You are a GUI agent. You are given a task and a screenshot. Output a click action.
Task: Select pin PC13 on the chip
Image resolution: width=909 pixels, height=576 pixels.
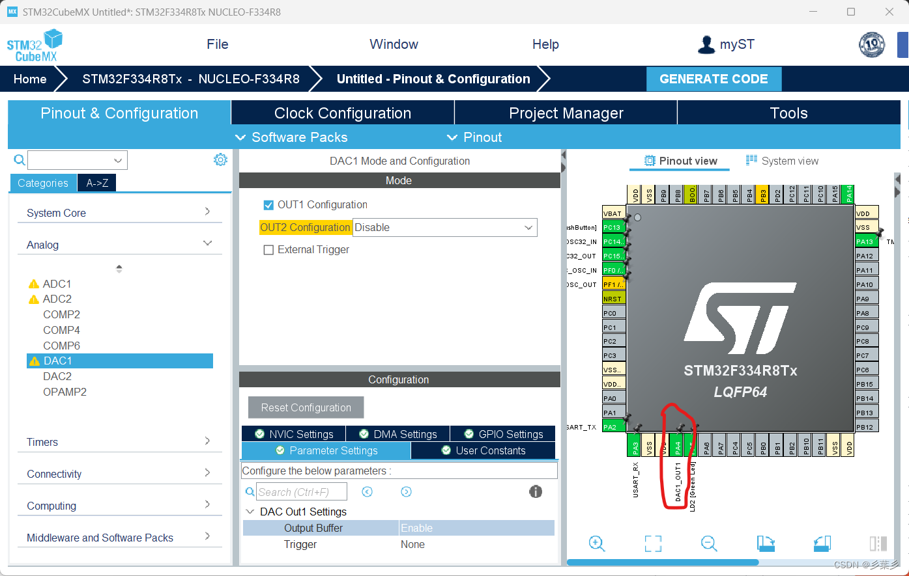pyautogui.click(x=614, y=227)
